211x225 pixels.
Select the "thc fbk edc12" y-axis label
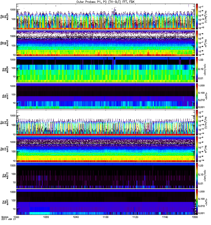(5, 175)
